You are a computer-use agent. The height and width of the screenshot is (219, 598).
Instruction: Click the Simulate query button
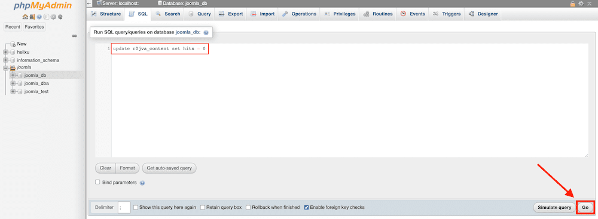pyautogui.click(x=554, y=208)
